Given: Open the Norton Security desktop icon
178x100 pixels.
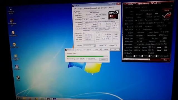Looking at the screenshot, I should point(14,45).
